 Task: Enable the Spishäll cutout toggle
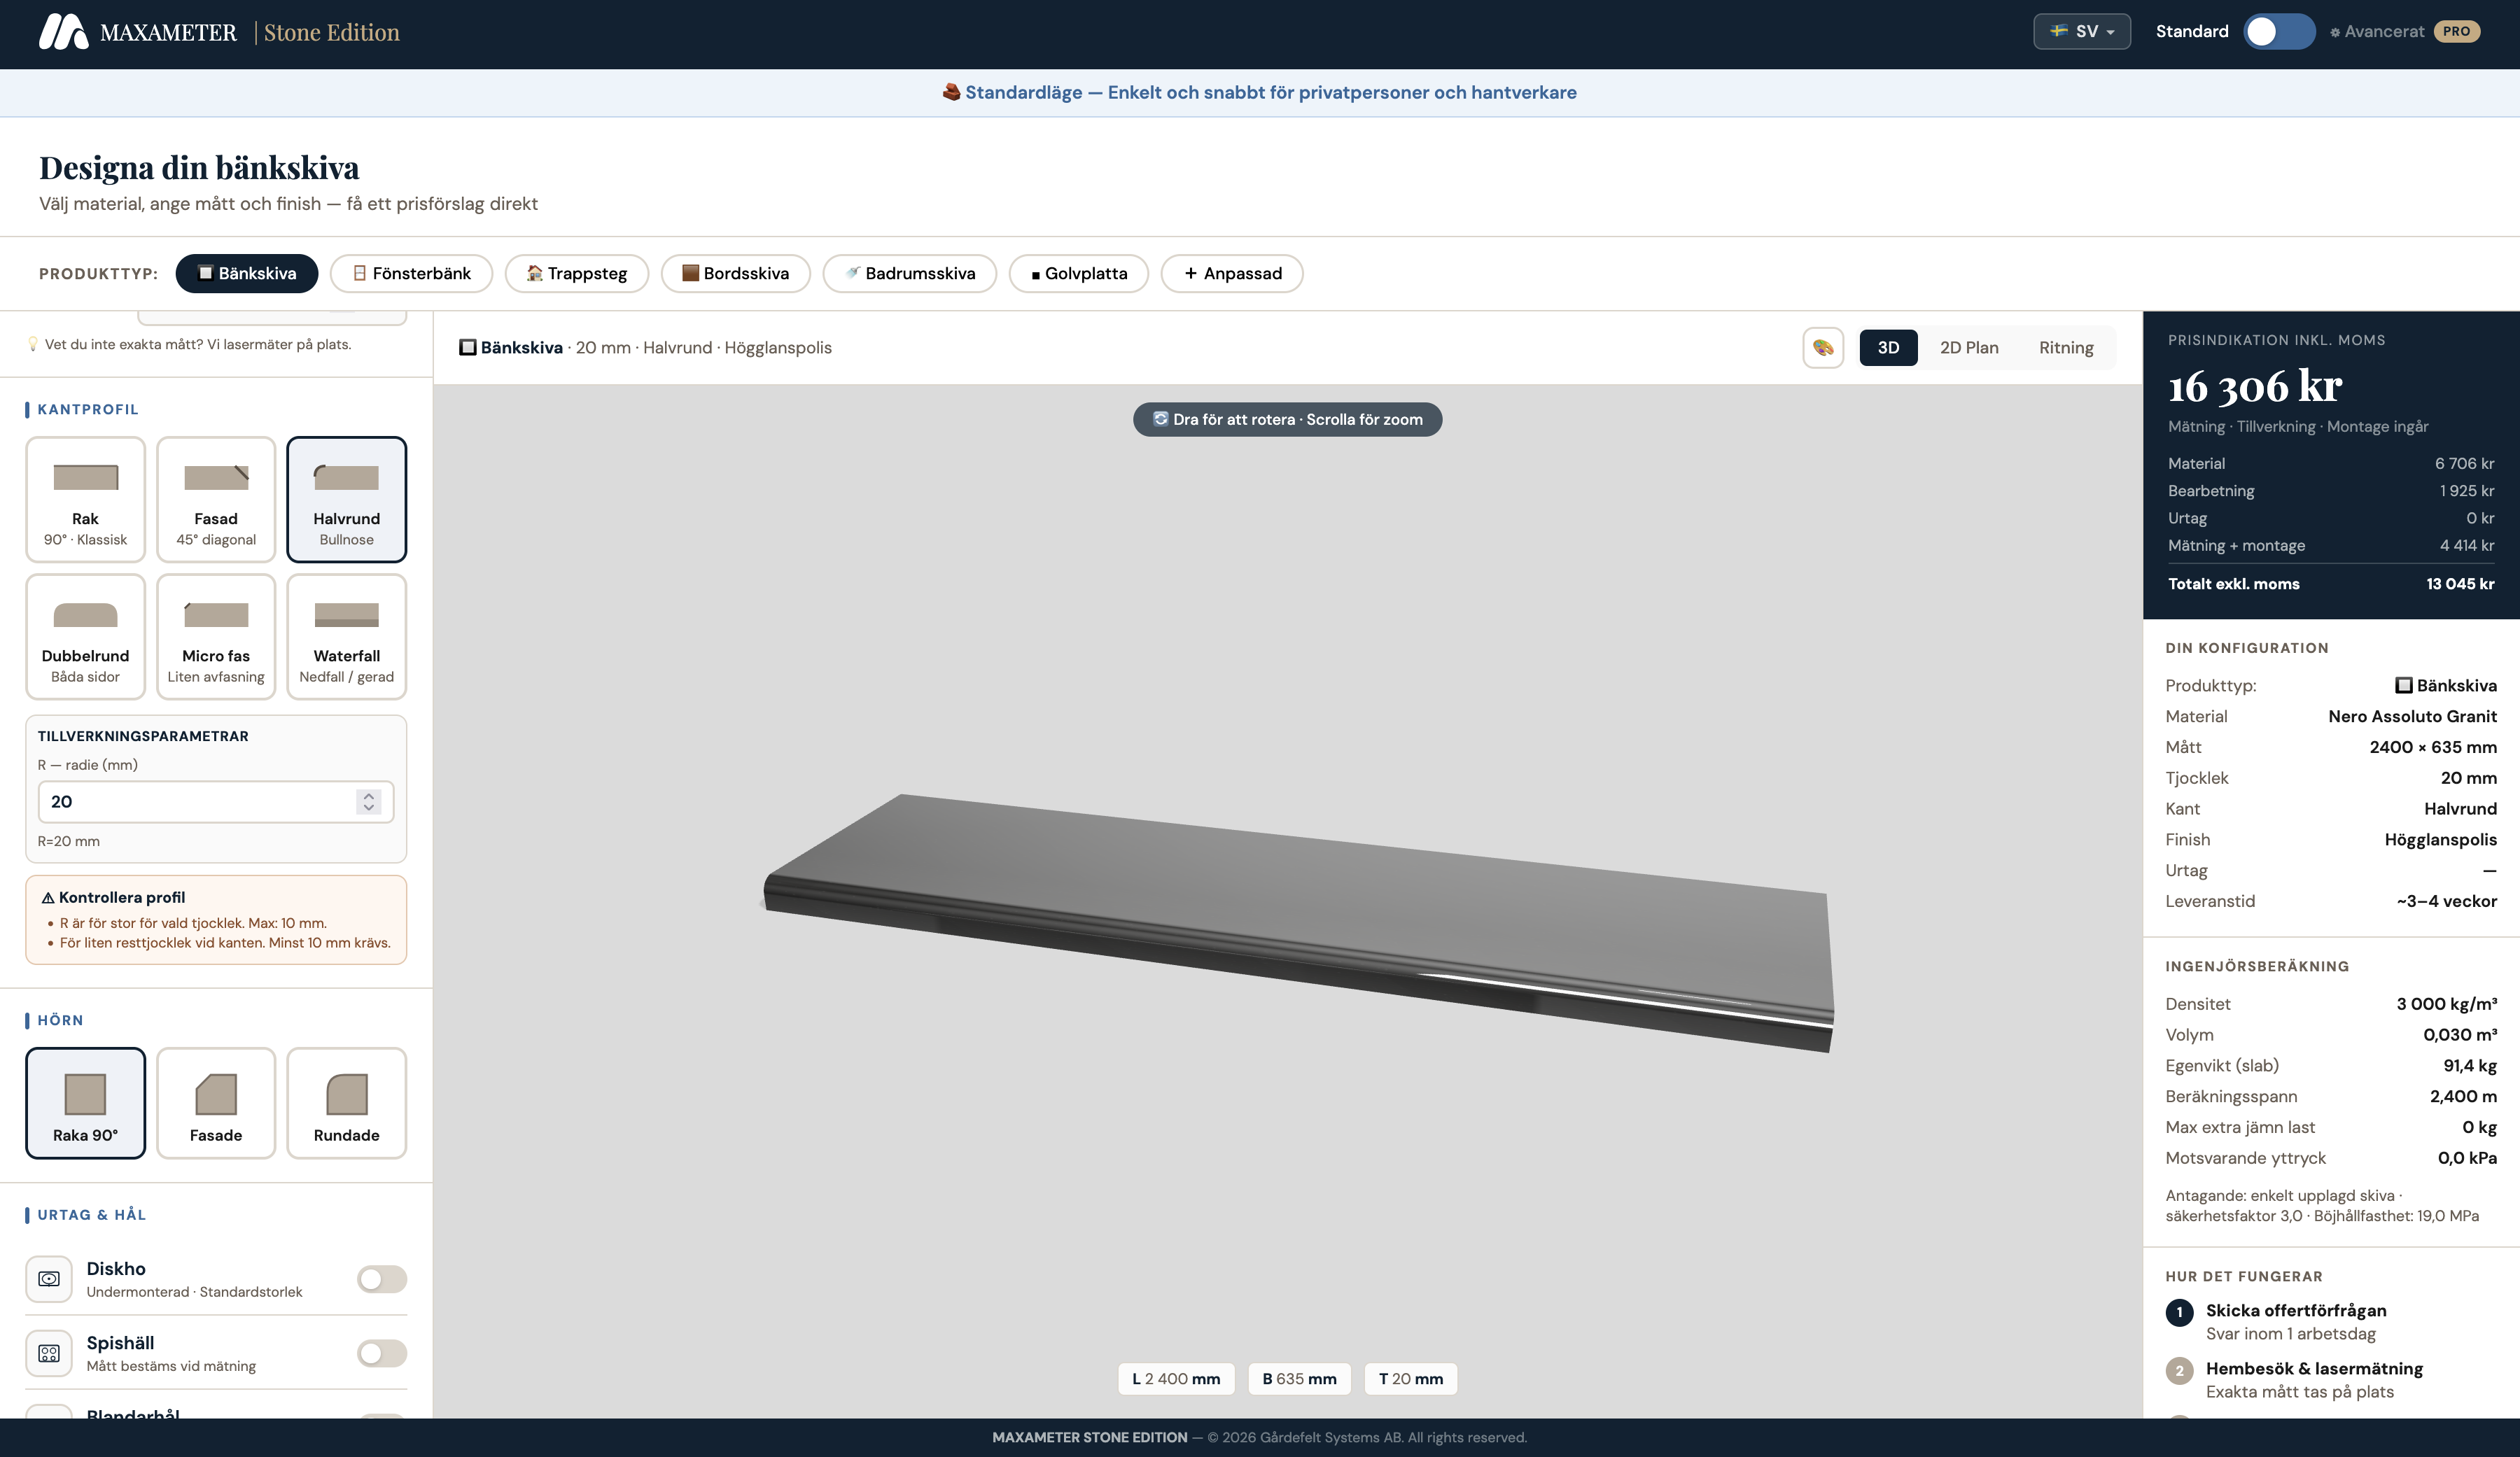382,1353
